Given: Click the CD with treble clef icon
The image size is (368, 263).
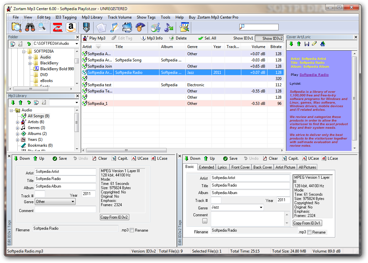Looking at the screenshot, I should [156, 27].
